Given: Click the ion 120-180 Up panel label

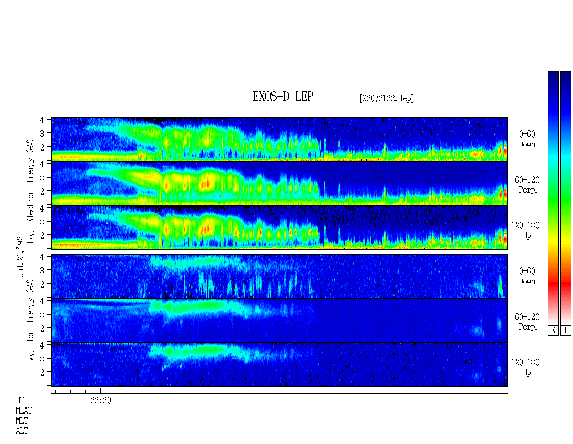Looking at the screenshot, I should tap(525, 367).
